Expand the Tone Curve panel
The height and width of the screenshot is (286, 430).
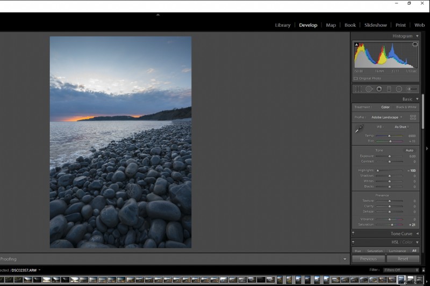tap(418, 233)
